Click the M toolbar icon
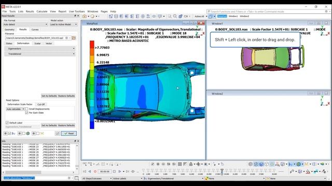Screen dimensions: 332x186 127,16
